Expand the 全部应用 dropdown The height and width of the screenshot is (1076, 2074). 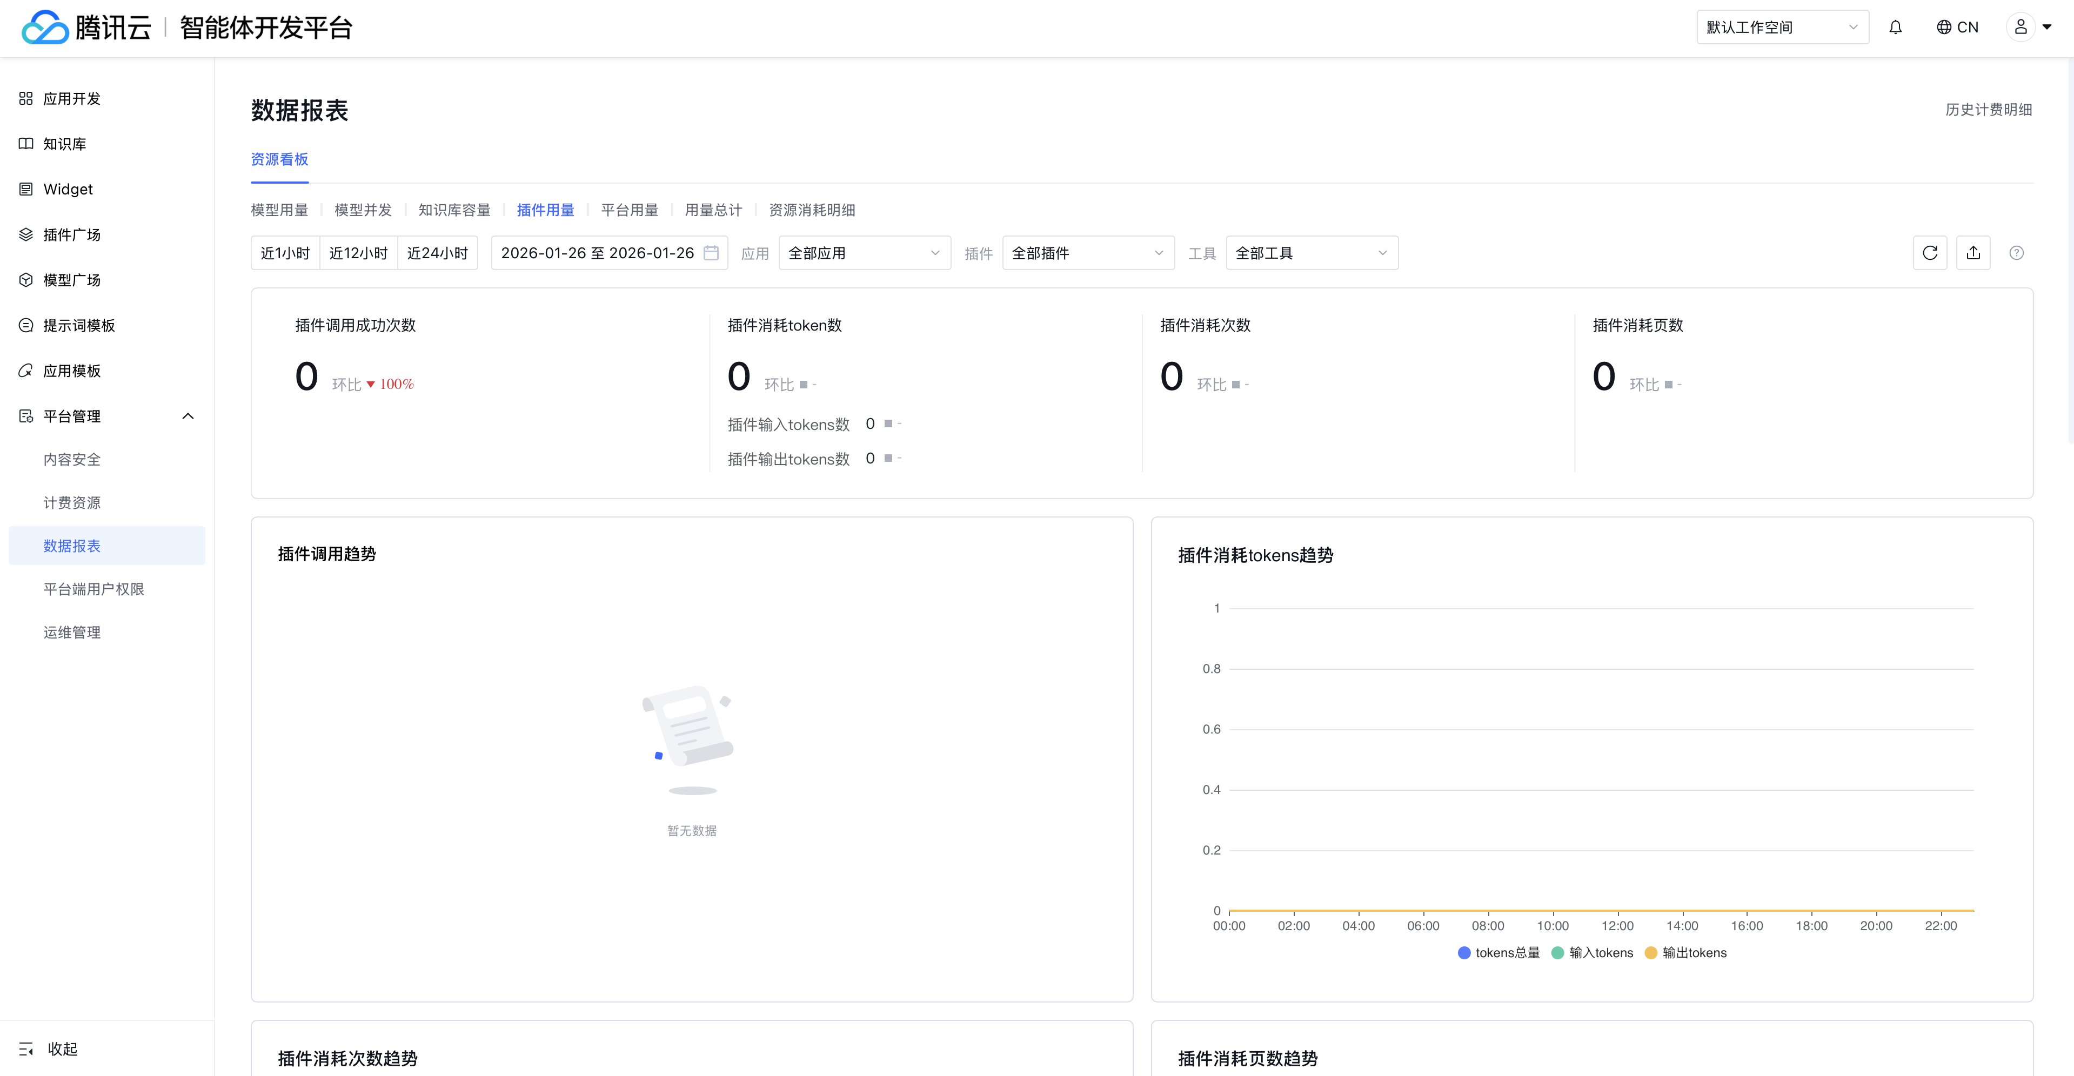[864, 253]
